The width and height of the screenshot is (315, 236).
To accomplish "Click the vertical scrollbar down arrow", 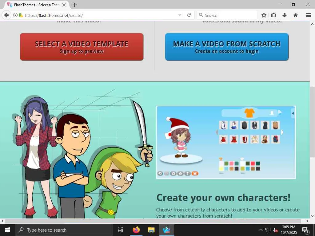I will click(x=312, y=216).
